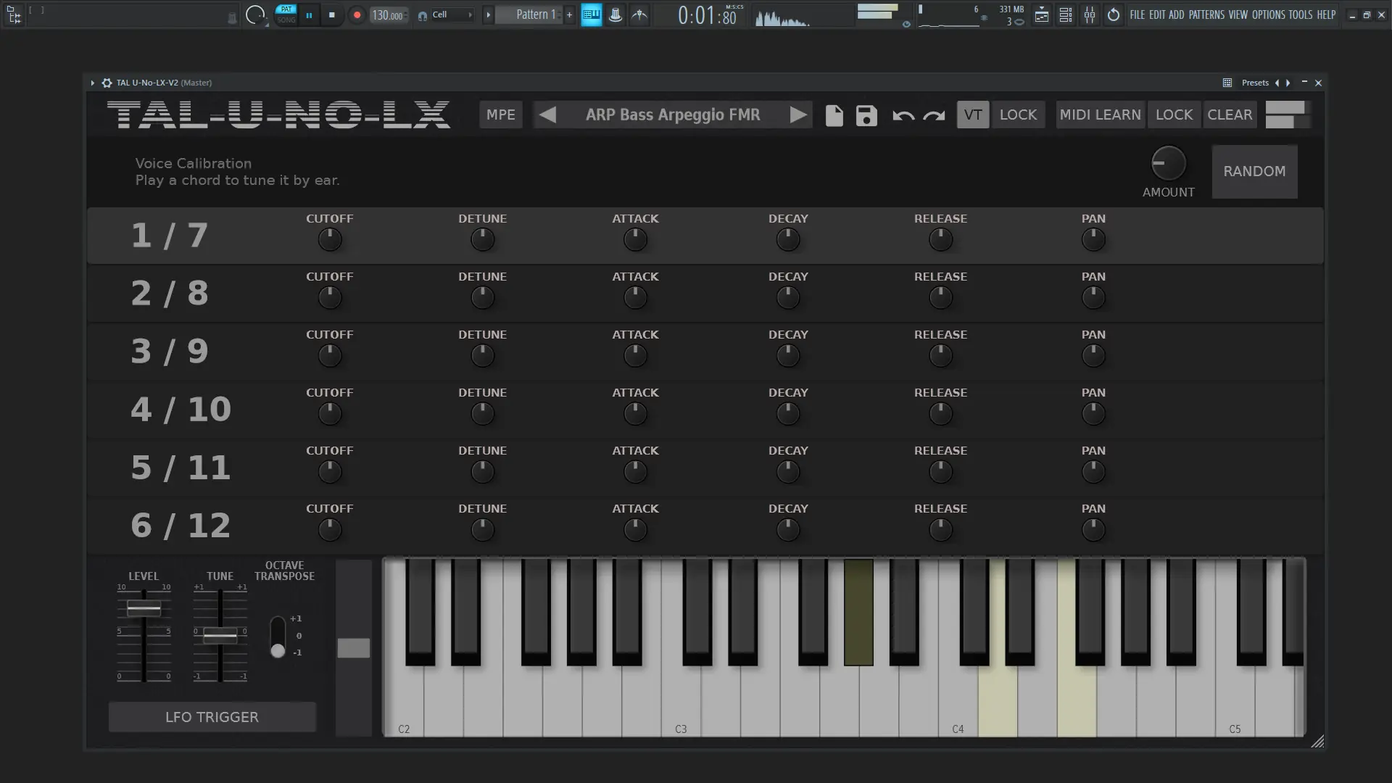Click the redo arrow icon
The image size is (1392, 783).
[x=934, y=115]
